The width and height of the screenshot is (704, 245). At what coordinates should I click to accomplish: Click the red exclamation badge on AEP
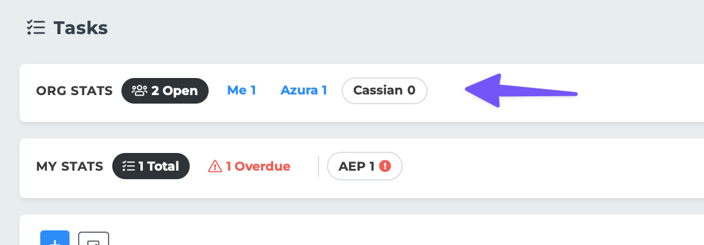point(384,166)
